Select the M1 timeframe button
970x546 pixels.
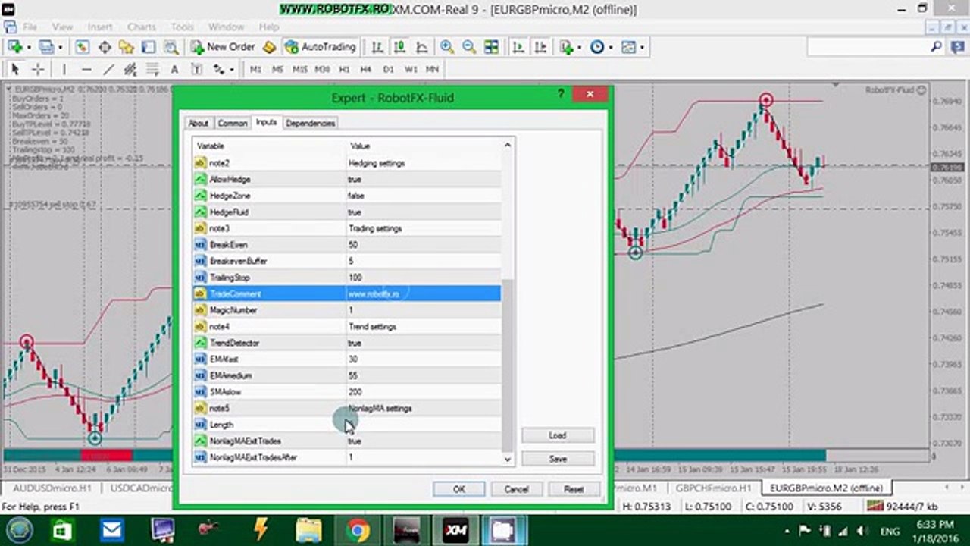pos(255,69)
